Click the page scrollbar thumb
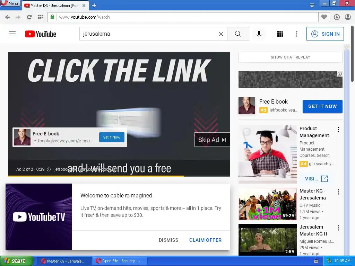The height and width of the screenshot is (266, 355). [352, 53]
